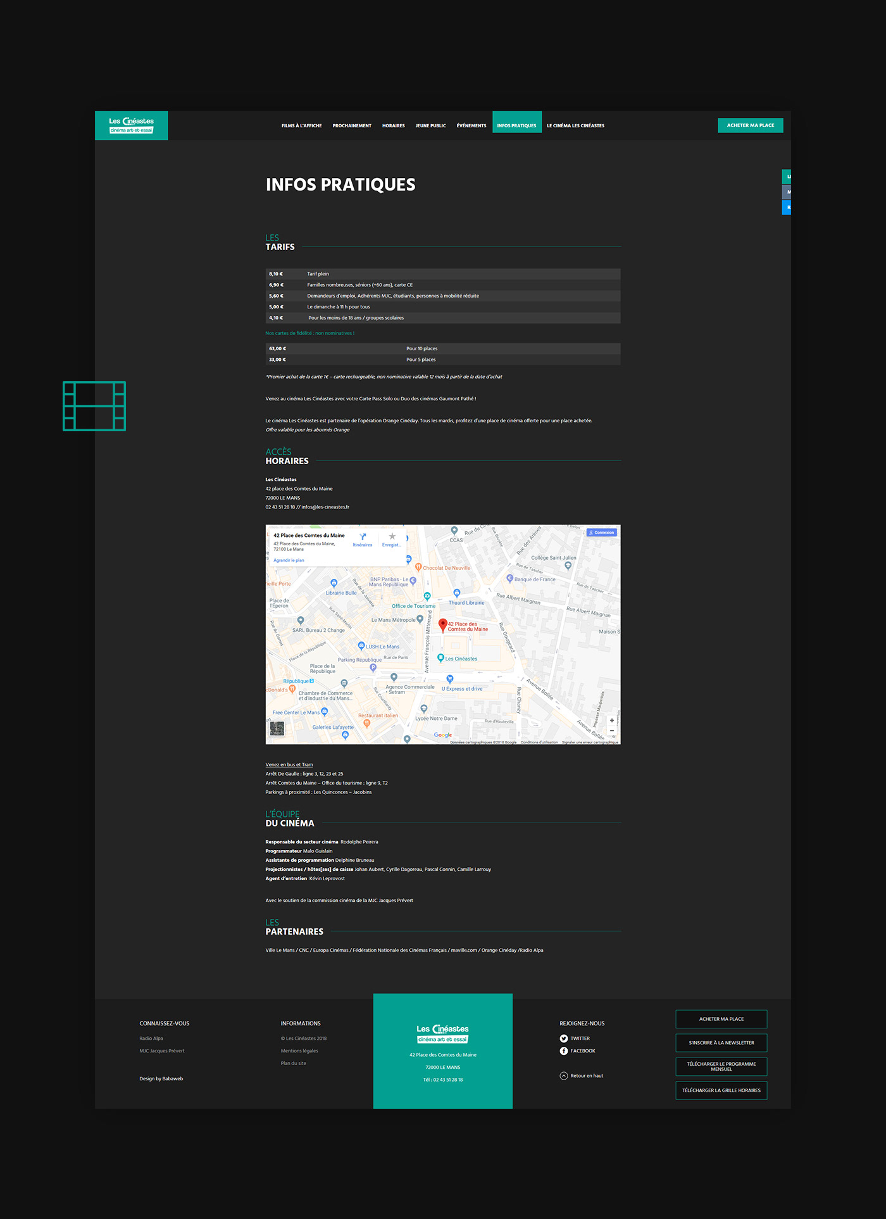Click the Enregistrer star icon on map
886x1219 pixels.
[x=392, y=537]
